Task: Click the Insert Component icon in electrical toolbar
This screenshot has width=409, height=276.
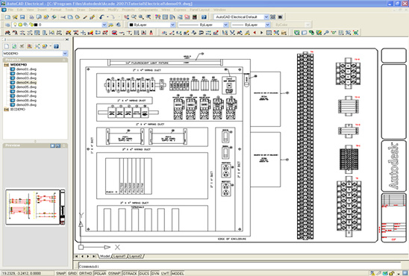Action: tap(7, 33)
